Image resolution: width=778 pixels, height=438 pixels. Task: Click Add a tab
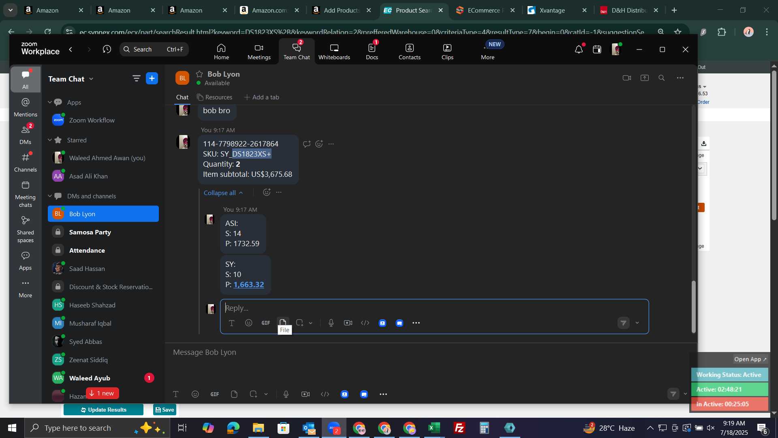[x=261, y=97]
